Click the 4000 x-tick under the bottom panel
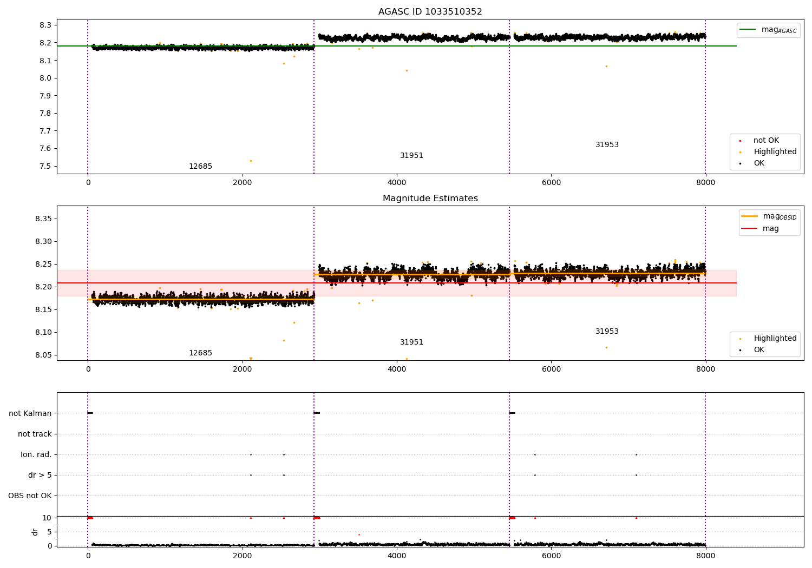Viewport: 812px width, 568px height. coord(397,556)
